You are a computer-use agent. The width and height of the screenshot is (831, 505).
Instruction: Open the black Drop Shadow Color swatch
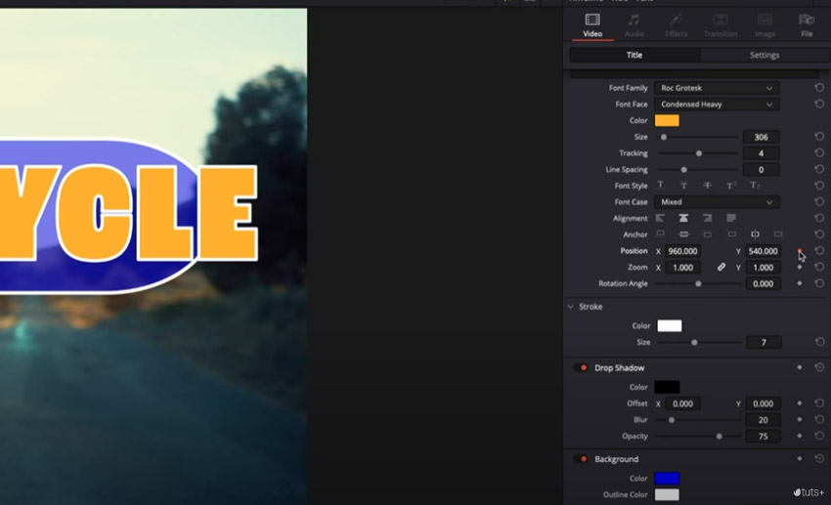click(x=667, y=387)
